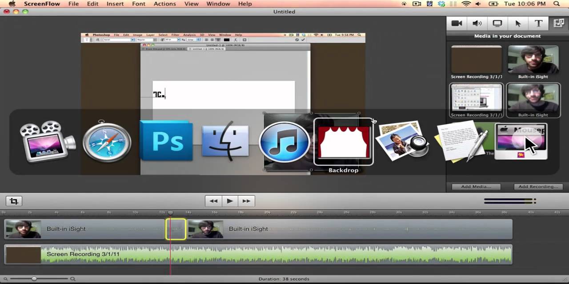Switch to Safari in the app switcher
This screenshot has width=569, height=284.
[x=107, y=142]
